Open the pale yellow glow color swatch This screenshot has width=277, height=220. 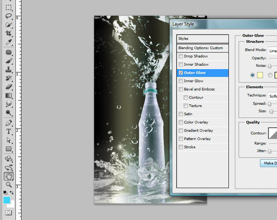coord(260,75)
